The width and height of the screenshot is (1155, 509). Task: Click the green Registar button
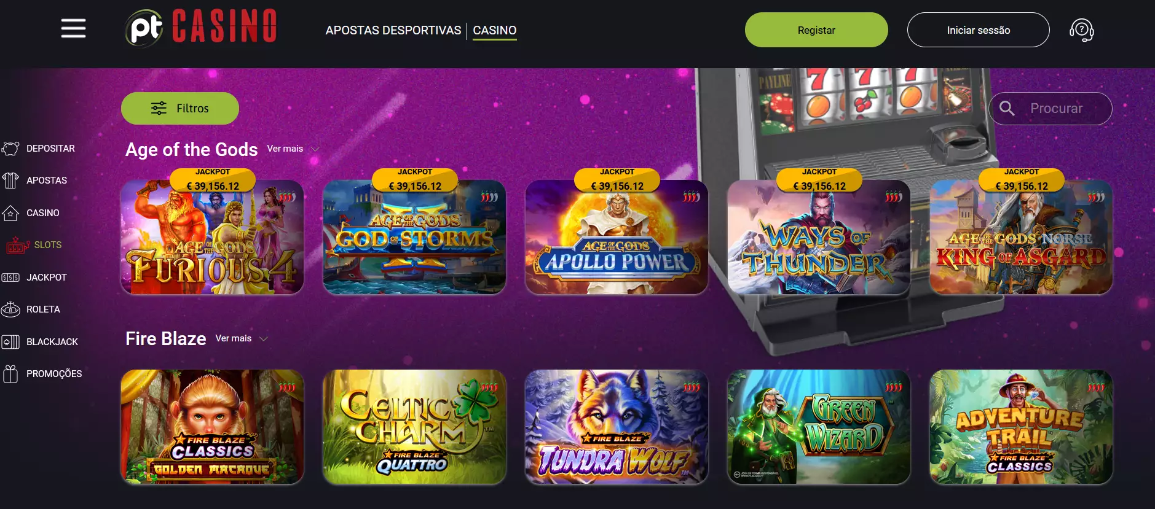816,30
